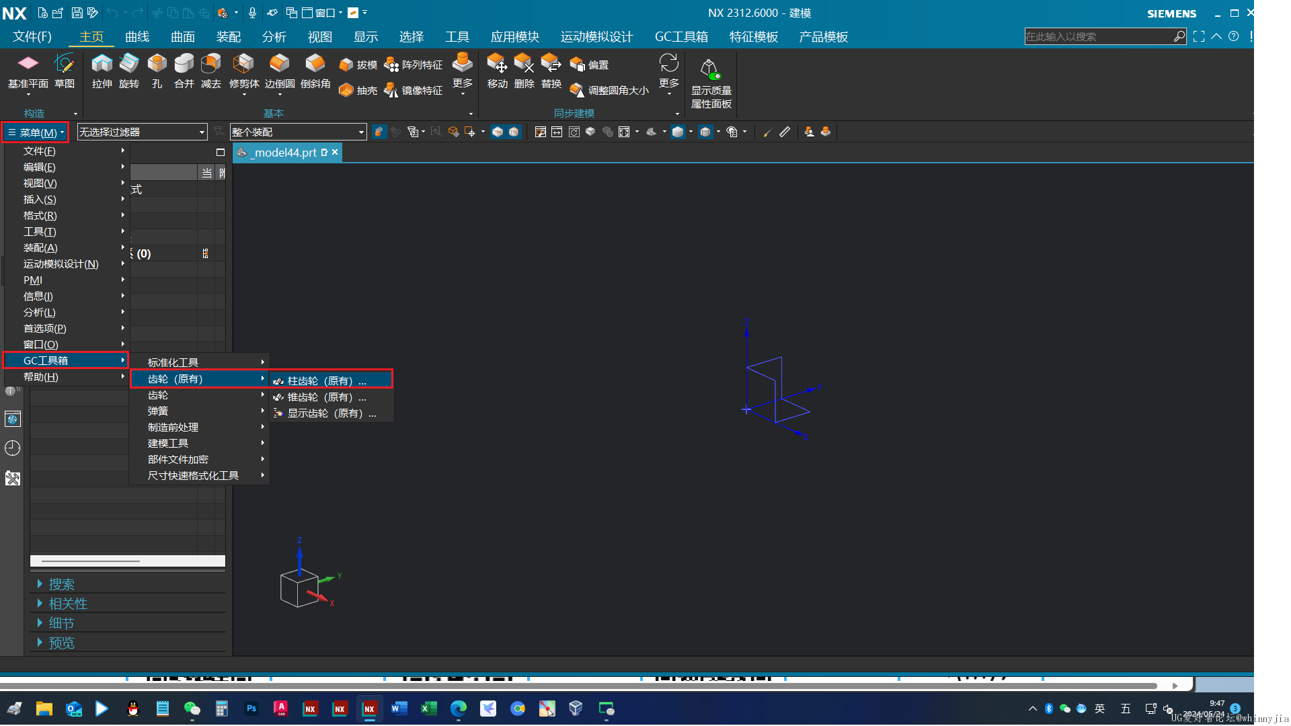Open Microsoft Word from the taskbar
The height and width of the screenshot is (726, 1291).
click(399, 709)
